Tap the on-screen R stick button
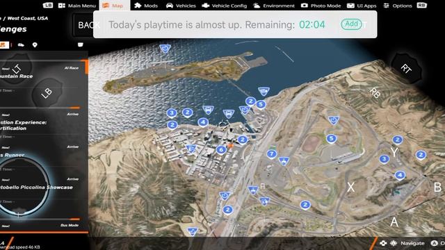 point(263,186)
